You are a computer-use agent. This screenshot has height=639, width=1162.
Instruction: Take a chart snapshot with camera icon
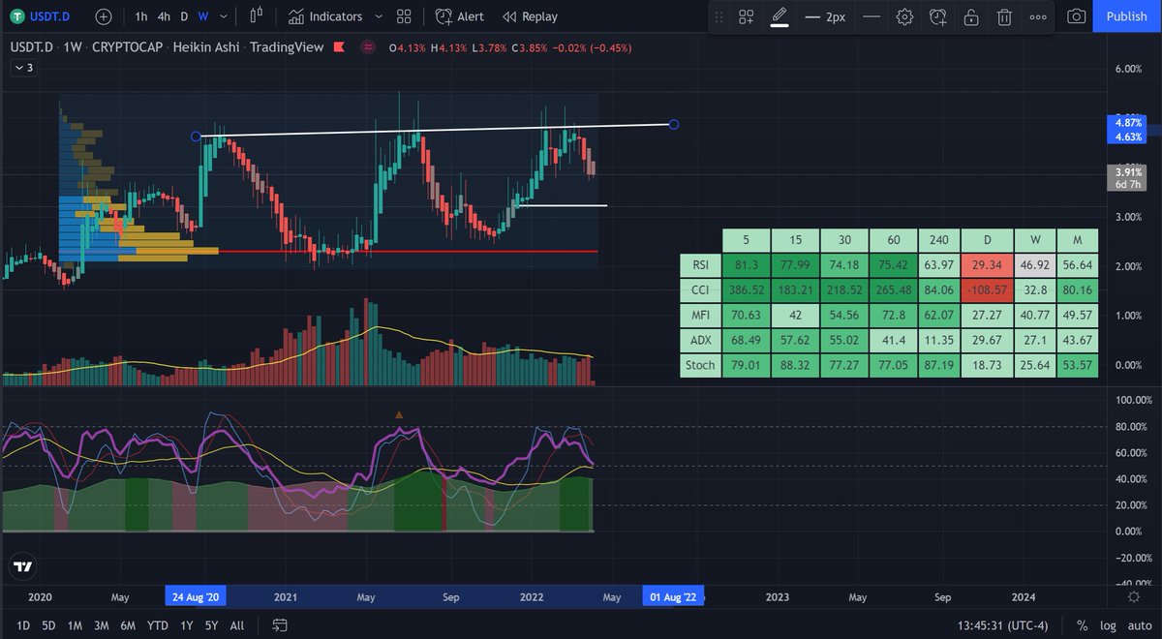point(1076,16)
